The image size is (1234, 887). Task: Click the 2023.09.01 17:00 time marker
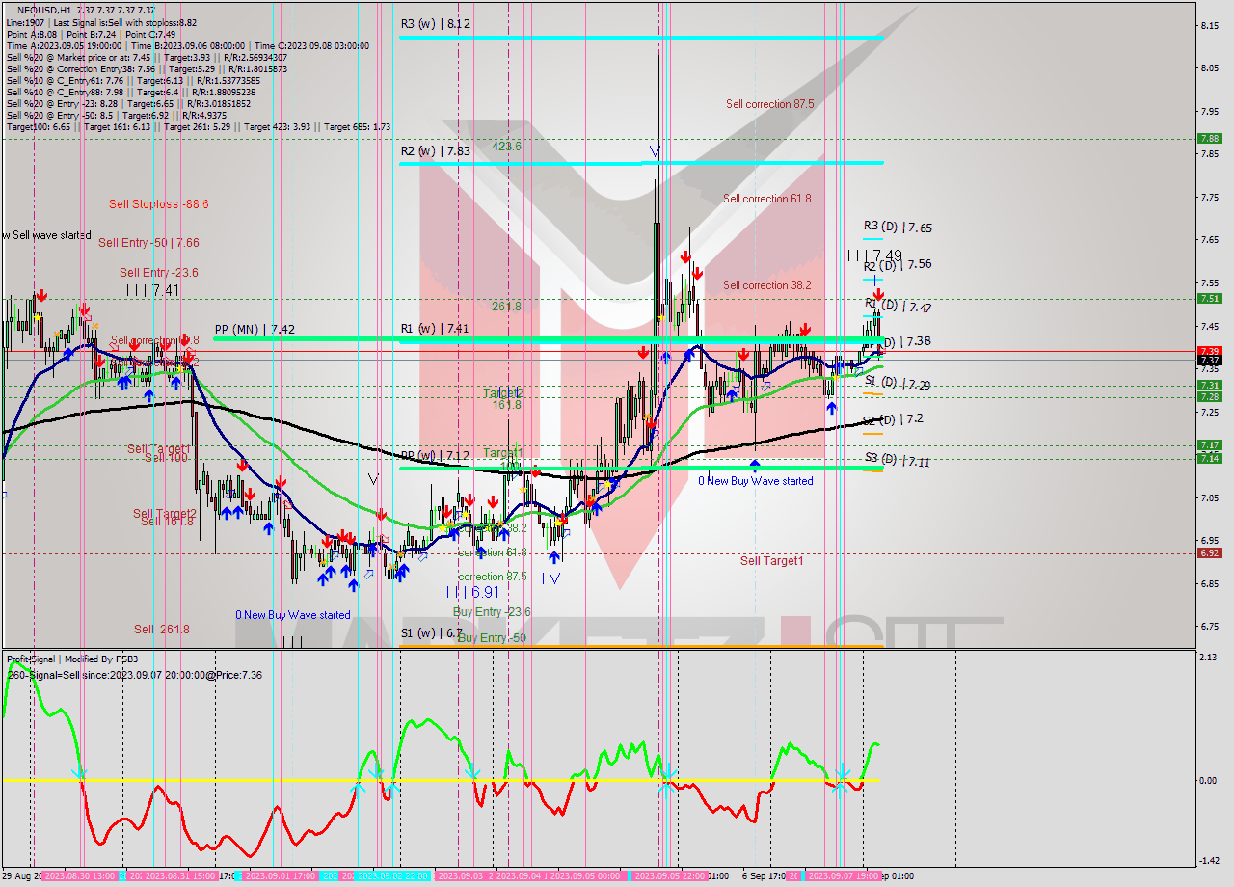click(x=280, y=876)
